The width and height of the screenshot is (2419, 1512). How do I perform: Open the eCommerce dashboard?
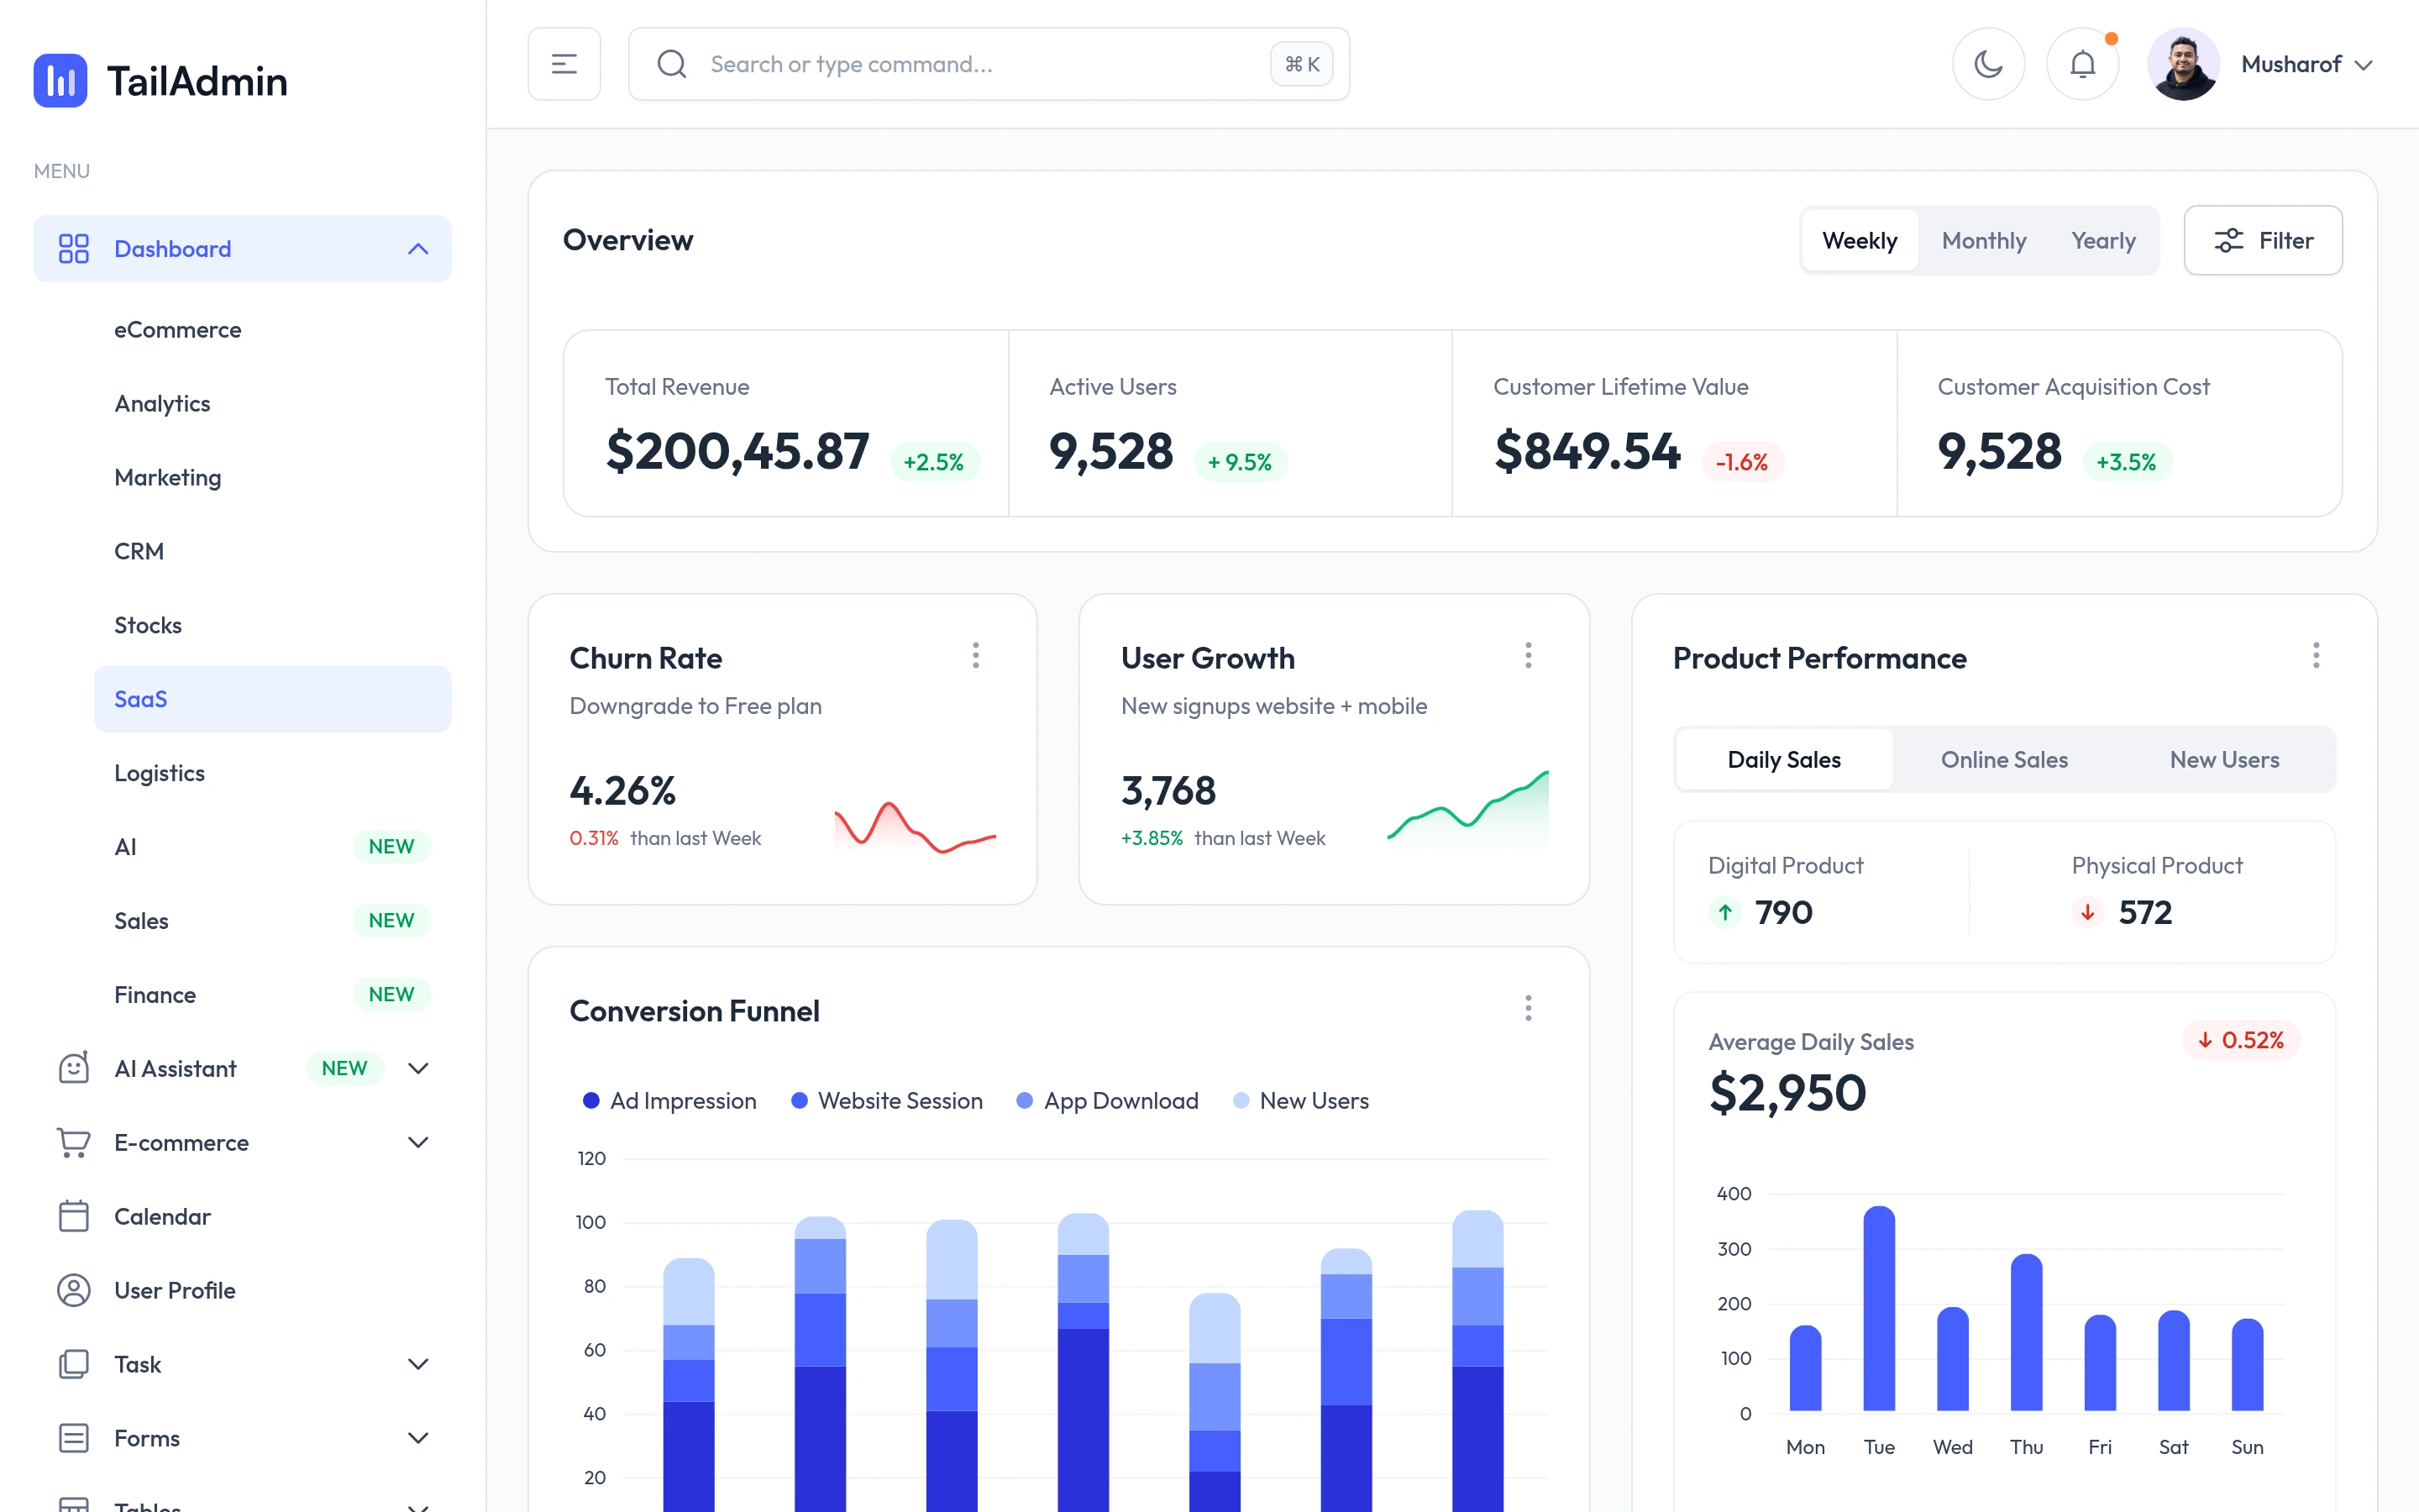(178, 330)
